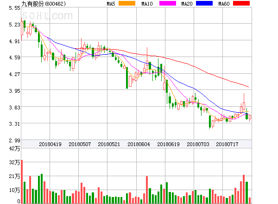
Task: Click the 20180717 date label
Action: pos(227,144)
